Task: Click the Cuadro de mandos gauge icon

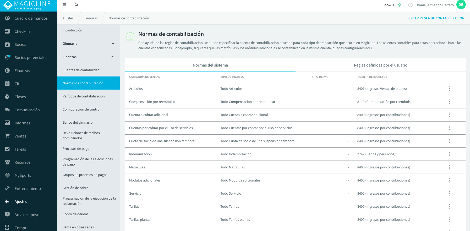Action: 7,18
